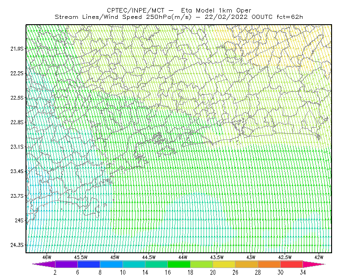Viewport: 358px width, 277px height.
Task: Click the orange 28-30 legend swatch
Action: 269,264
